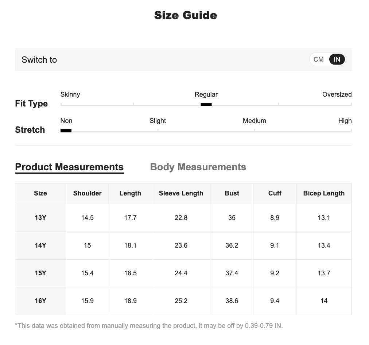Screen dimensions: 369x345
Task: Click the Regular fit type marker
Action: point(206,105)
